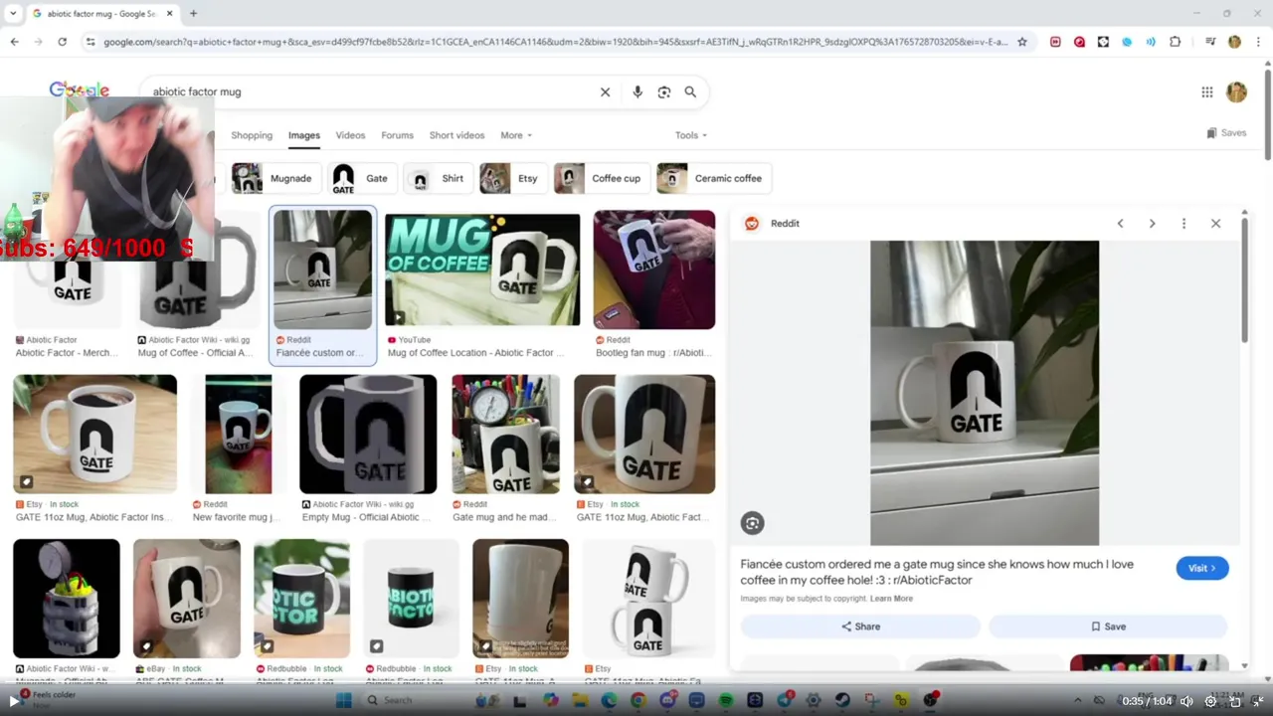Expand the More search categories menu
The height and width of the screenshot is (716, 1273).
coord(516,135)
